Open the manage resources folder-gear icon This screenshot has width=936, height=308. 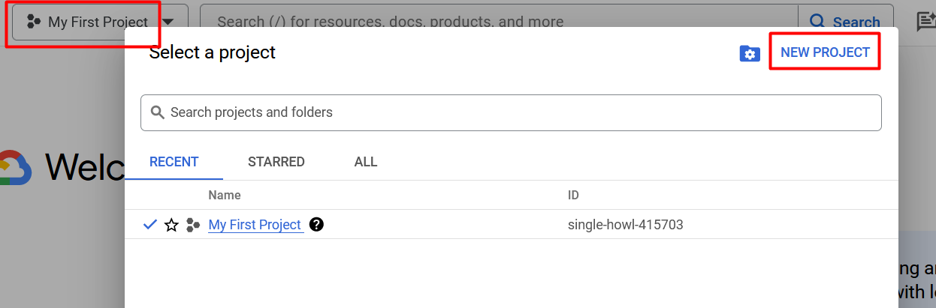pyautogui.click(x=750, y=53)
